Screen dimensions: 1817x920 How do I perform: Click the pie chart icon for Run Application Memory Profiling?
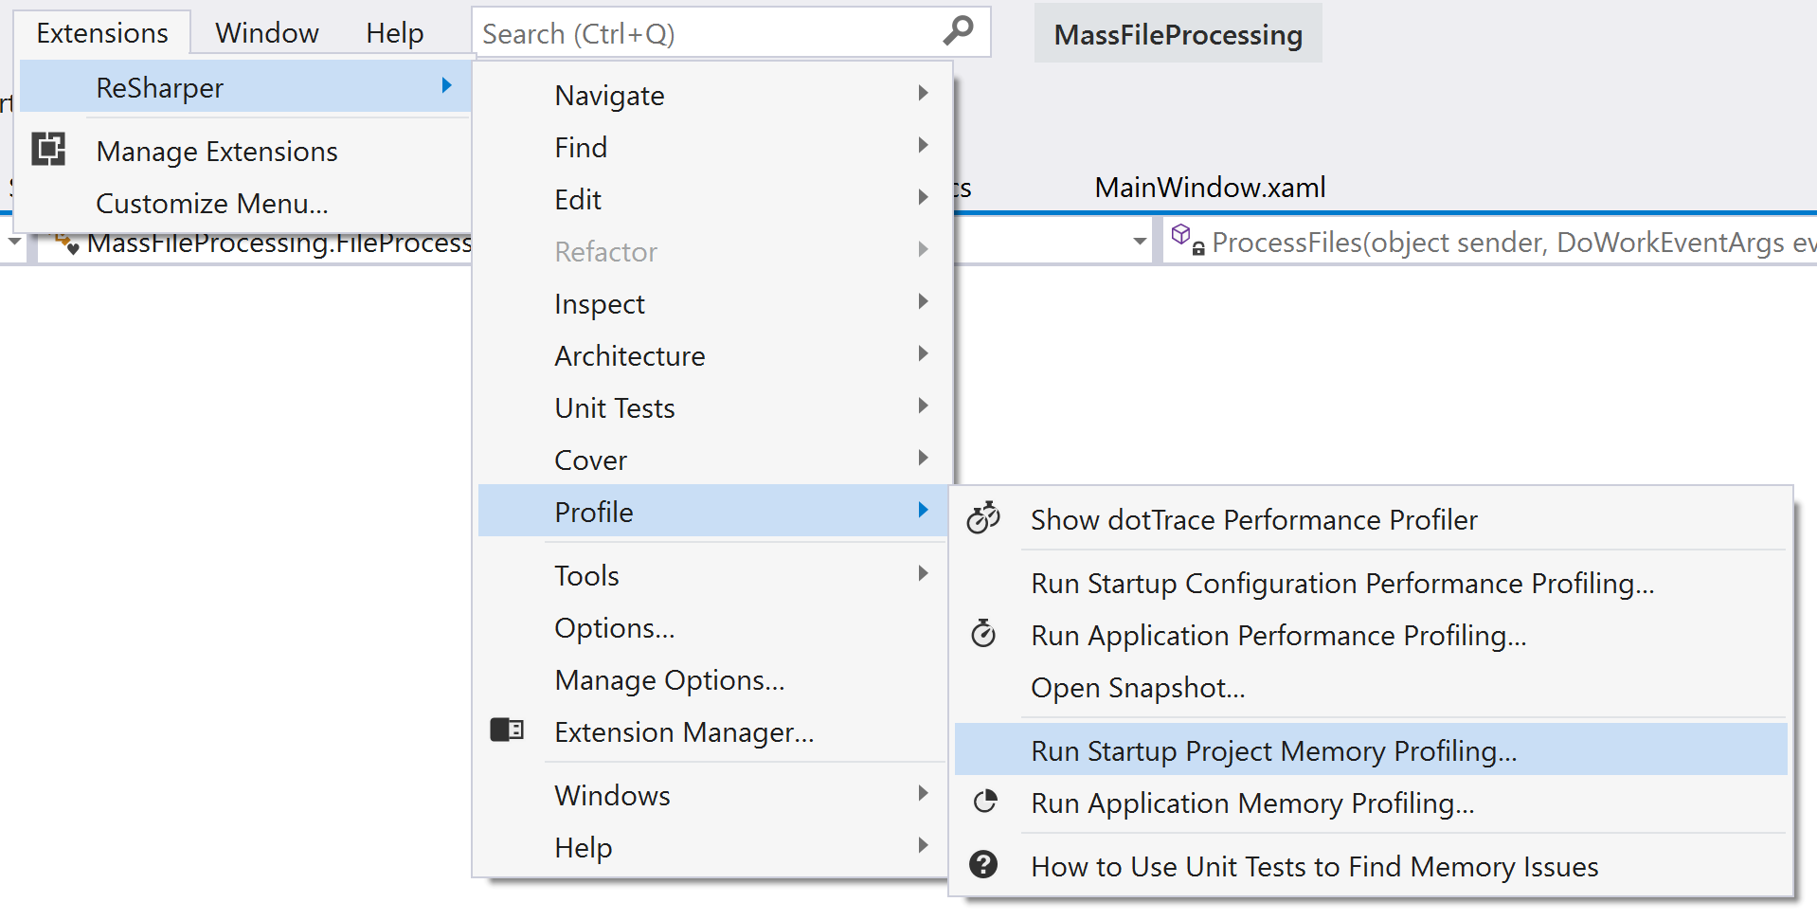click(x=983, y=802)
